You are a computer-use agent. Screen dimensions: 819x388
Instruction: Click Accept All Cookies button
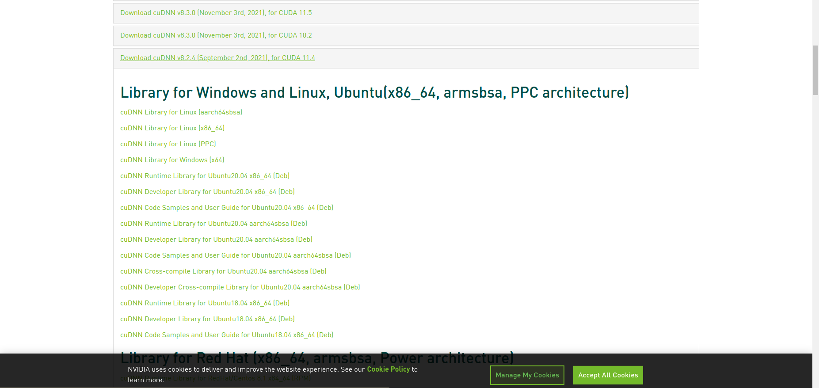(608, 375)
